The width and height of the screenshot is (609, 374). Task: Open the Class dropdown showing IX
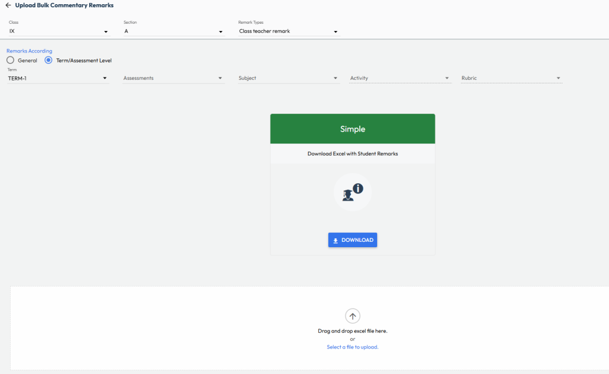pyautogui.click(x=58, y=31)
